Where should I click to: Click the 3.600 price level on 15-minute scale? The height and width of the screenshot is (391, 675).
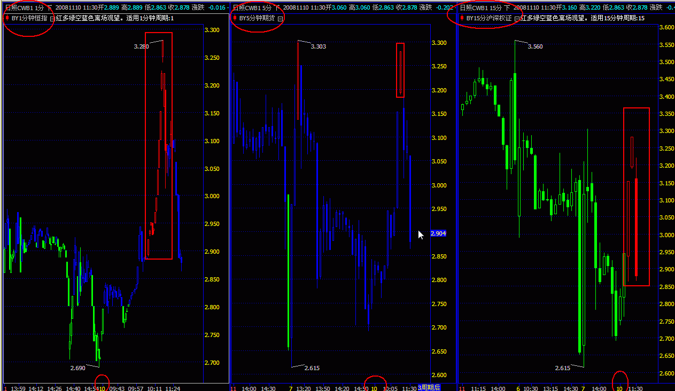click(x=666, y=27)
